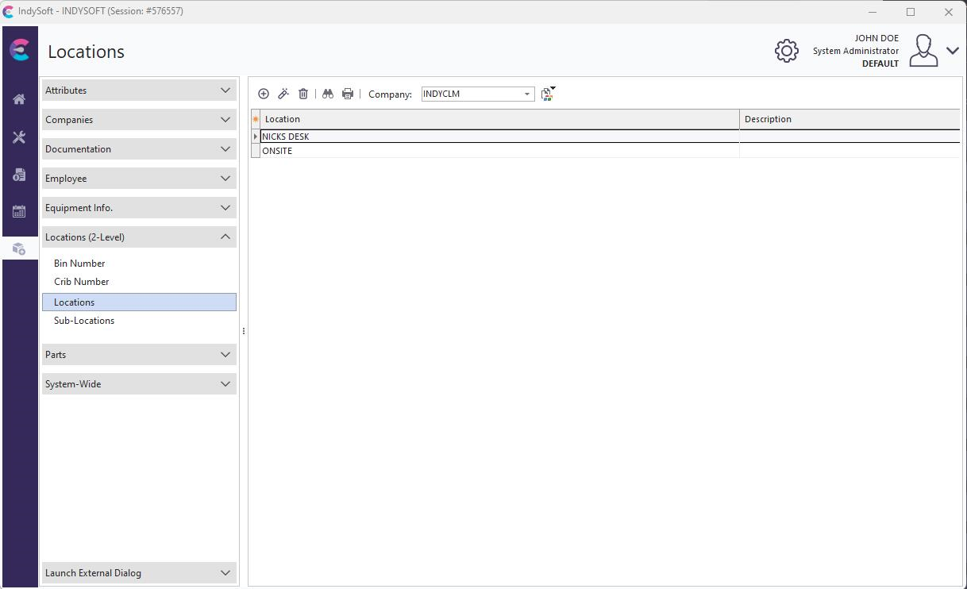Open the calendar icon in sidebar
Viewport: 967px width, 589px height.
[x=19, y=212]
